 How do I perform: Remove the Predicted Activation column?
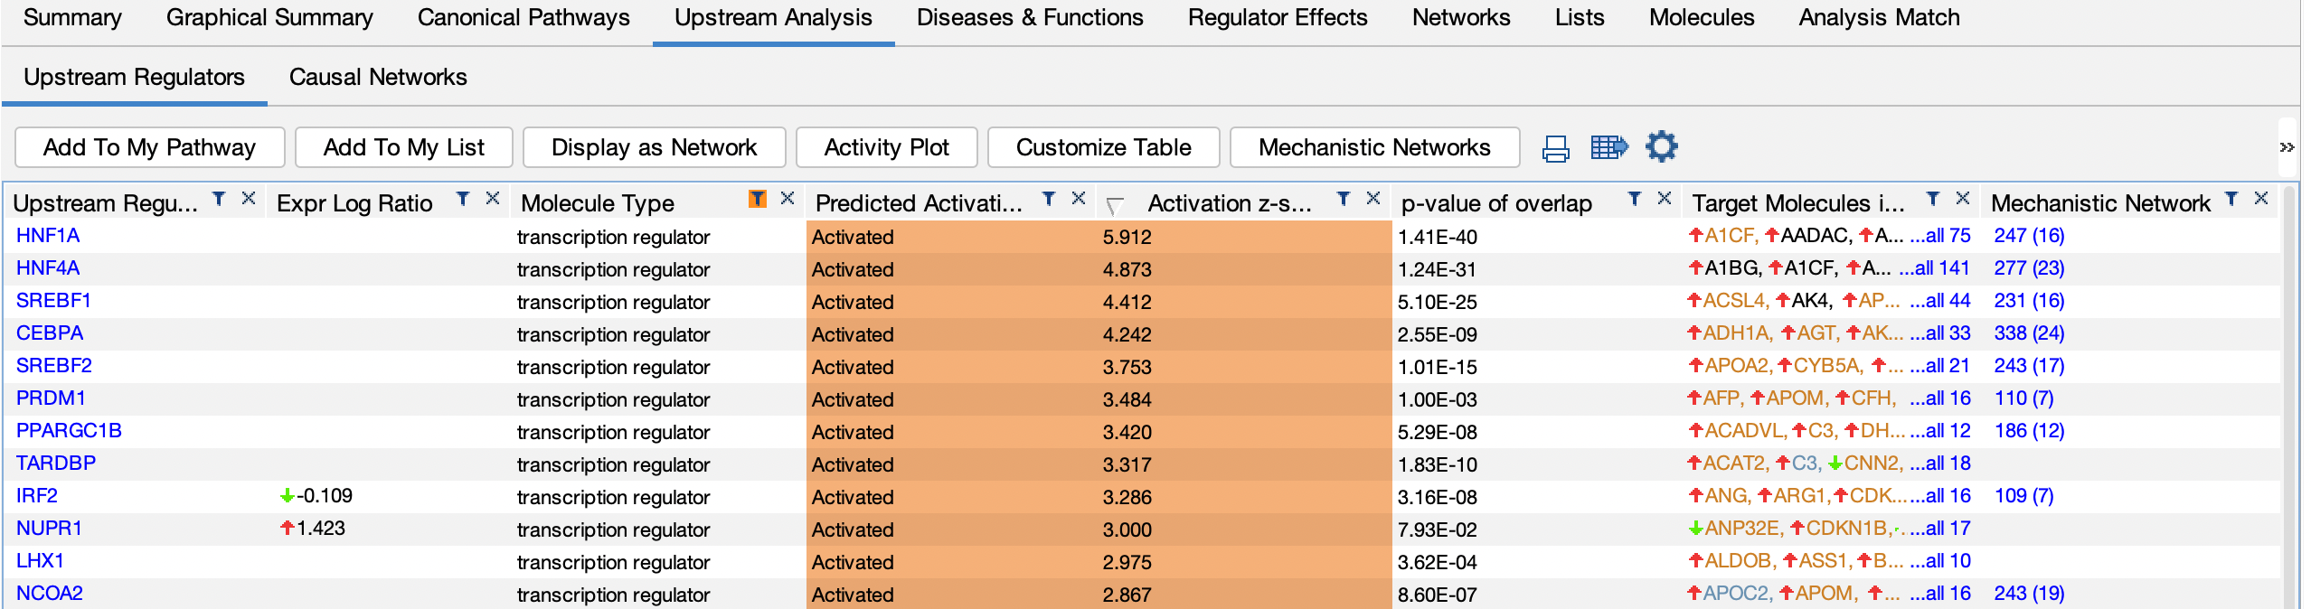[x=1079, y=199]
